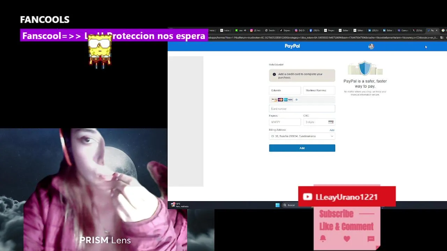
Task: Focus the MM/YY expiry field
Action: [285, 122]
